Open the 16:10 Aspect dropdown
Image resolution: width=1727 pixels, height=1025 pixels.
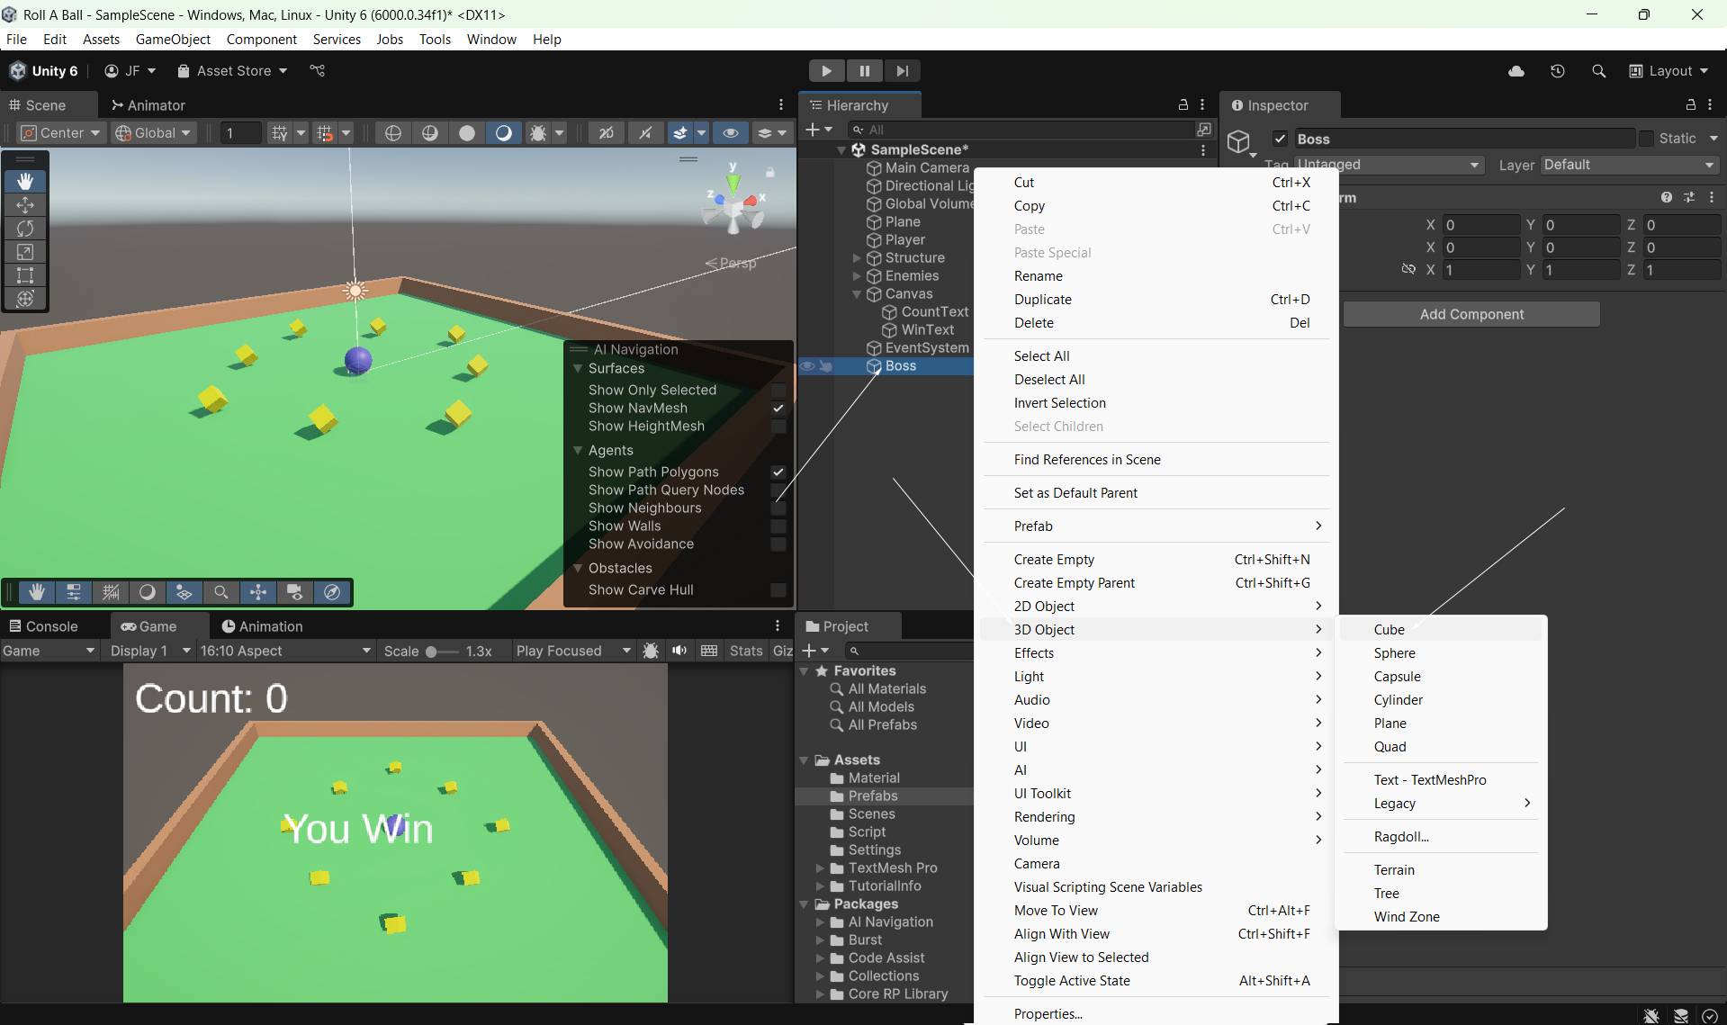coord(284,651)
